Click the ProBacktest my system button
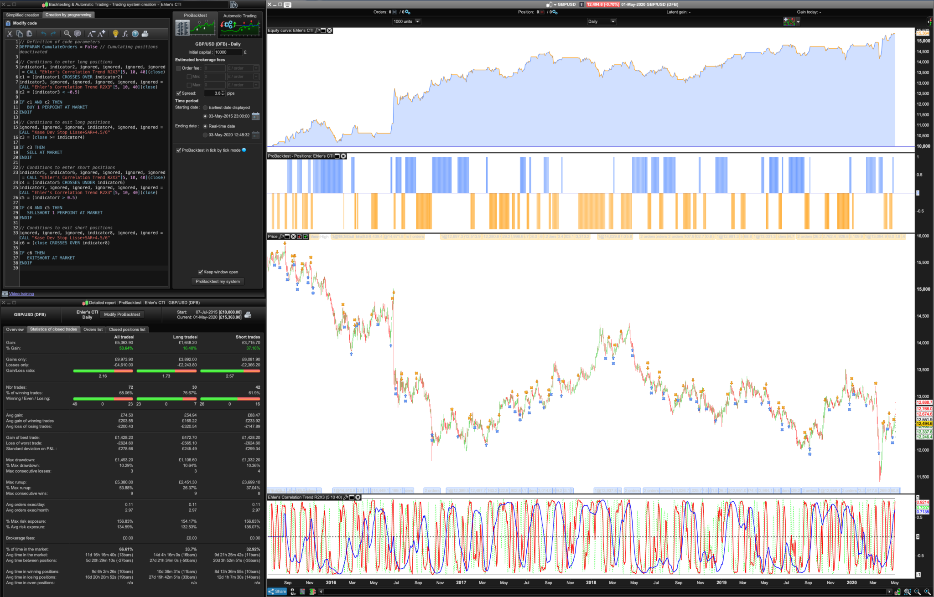 (x=218, y=282)
